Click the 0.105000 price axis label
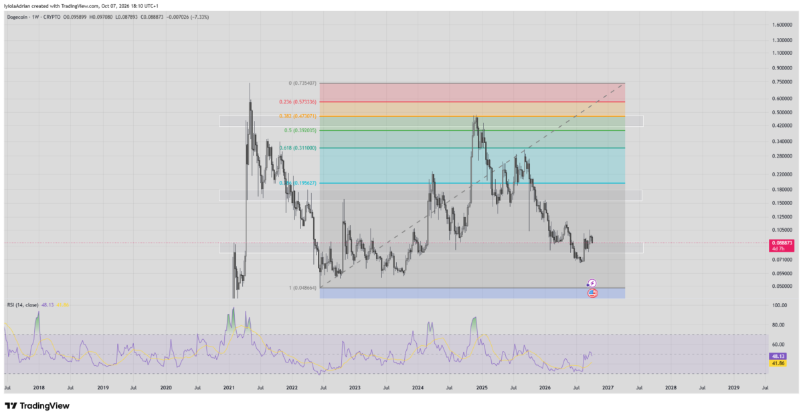This screenshot has width=803, height=418. [782, 230]
